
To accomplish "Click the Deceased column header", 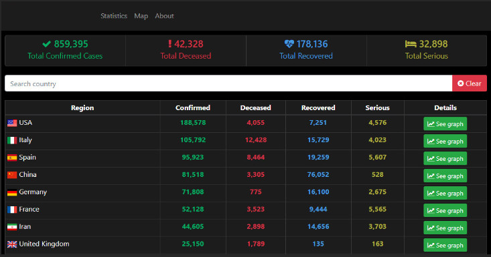I will (x=255, y=108).
